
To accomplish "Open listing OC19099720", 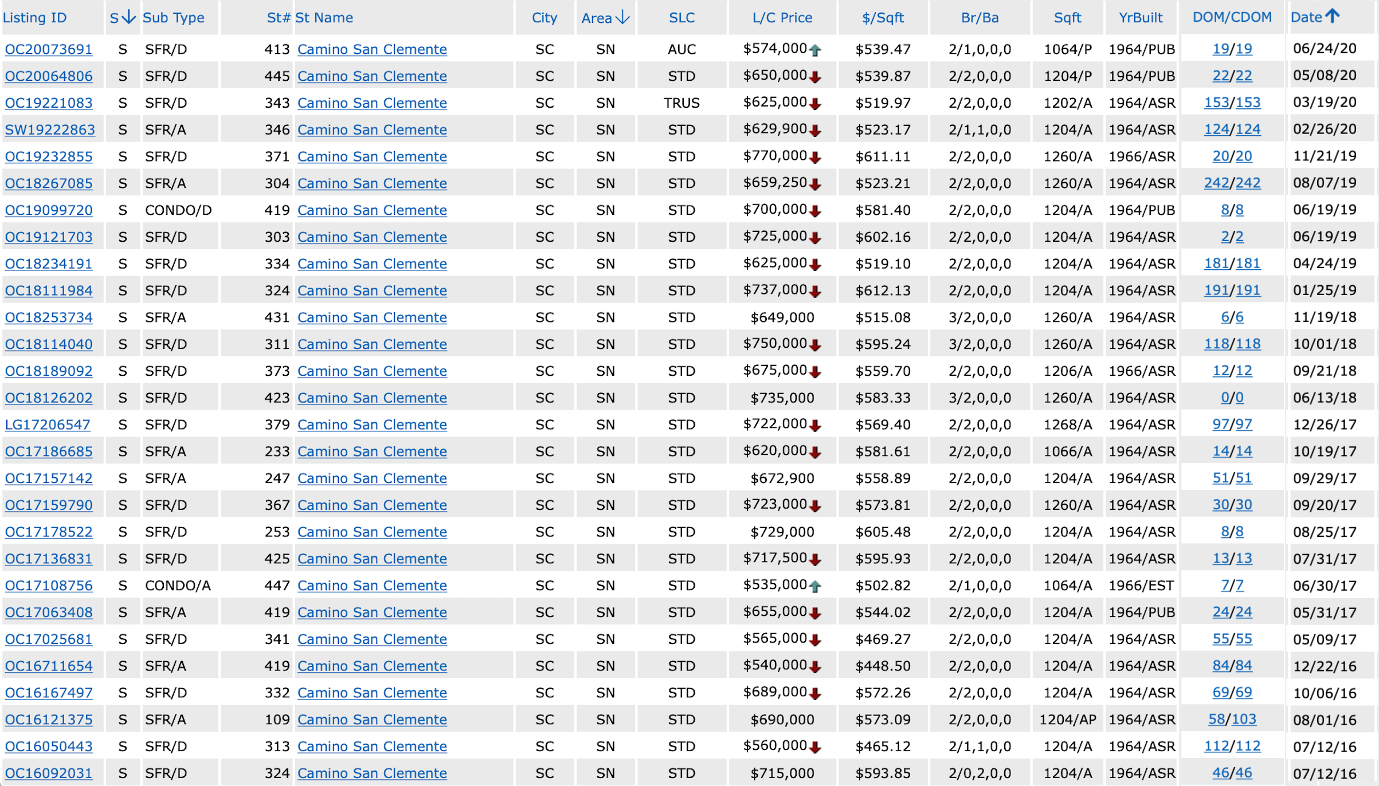I will tap(49, 210).
